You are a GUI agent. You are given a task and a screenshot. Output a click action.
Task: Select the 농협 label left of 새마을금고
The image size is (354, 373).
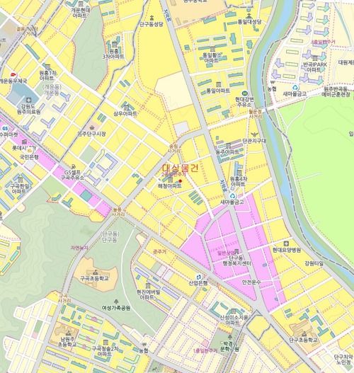[x=272, y=88]
